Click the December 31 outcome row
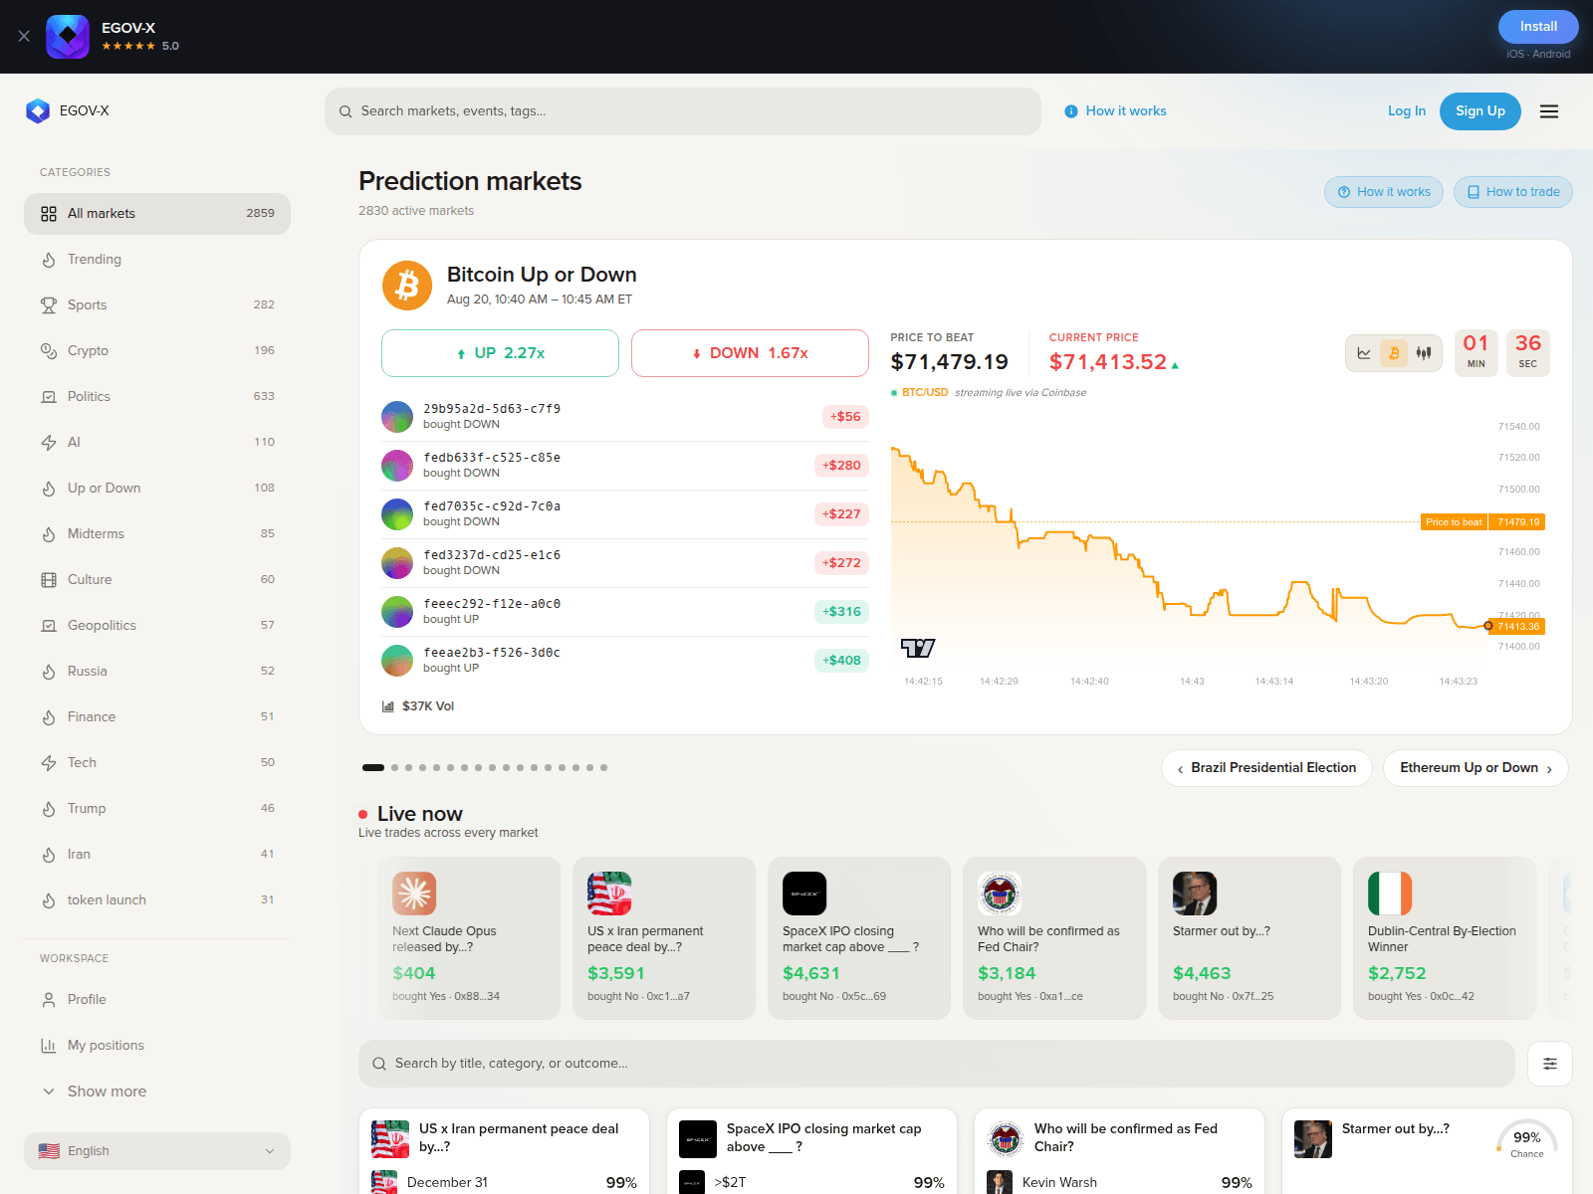 point(504,1182)
